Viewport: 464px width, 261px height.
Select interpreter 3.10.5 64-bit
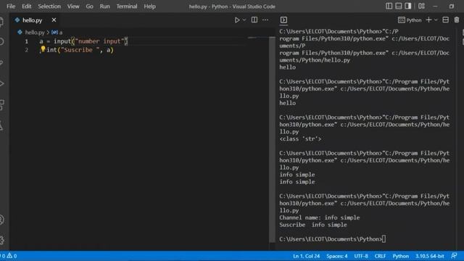pos(430,256)
